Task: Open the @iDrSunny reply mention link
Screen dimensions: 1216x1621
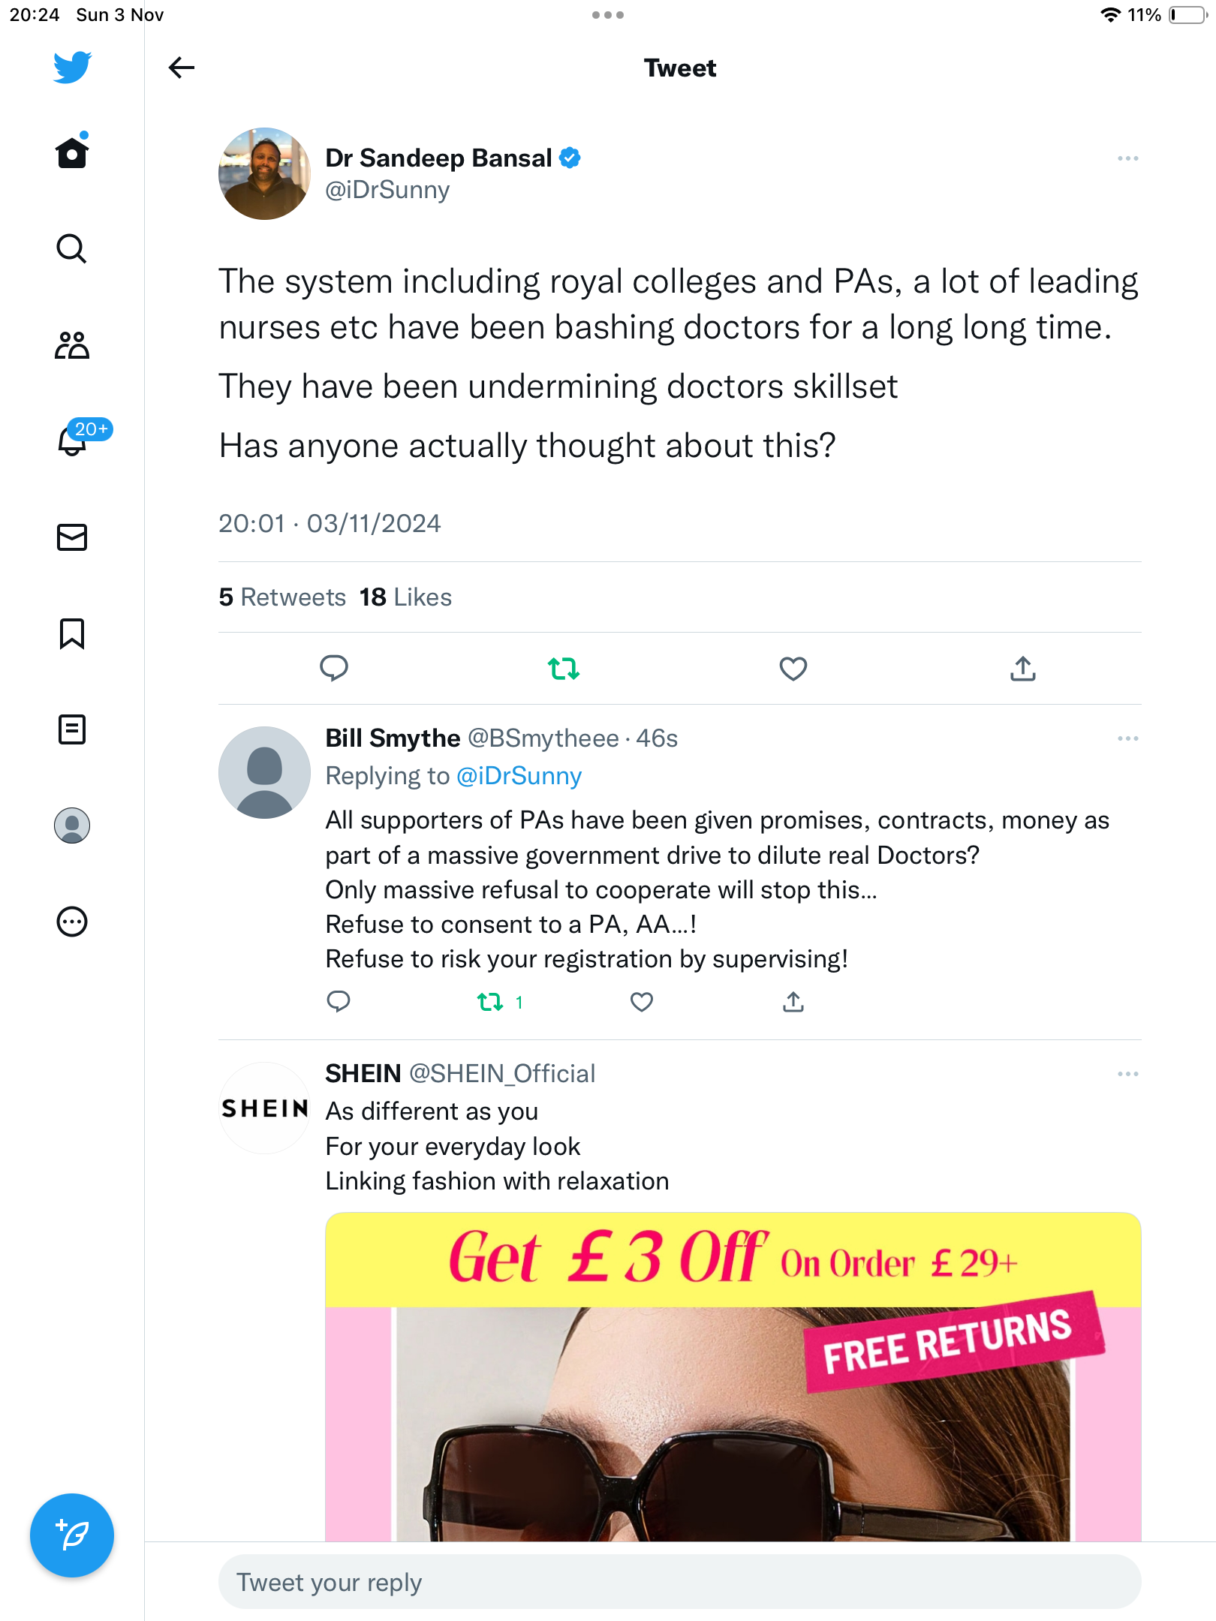Action: [x=519, y=776]
